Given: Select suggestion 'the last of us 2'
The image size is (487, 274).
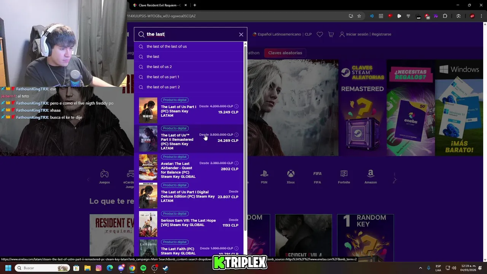Looking at the screenshot, I should [x=189, y=67].
